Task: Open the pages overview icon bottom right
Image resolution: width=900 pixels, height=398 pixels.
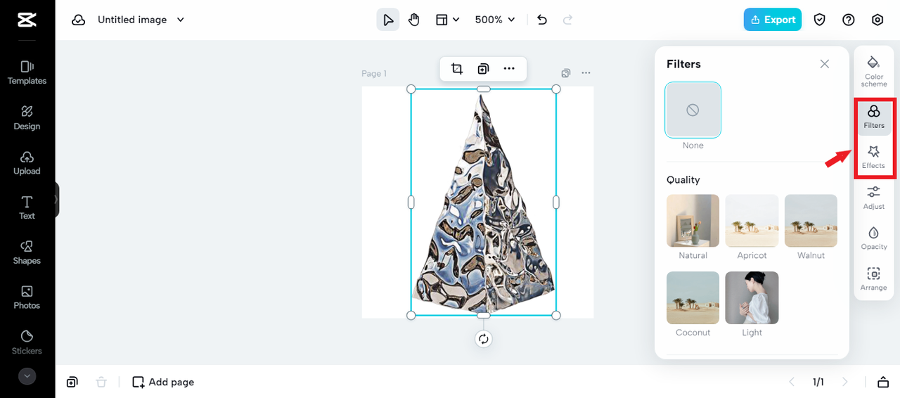Action: coord(882,382)
